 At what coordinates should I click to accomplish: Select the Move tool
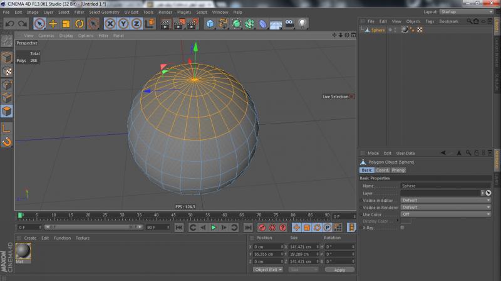coord(53,24)
